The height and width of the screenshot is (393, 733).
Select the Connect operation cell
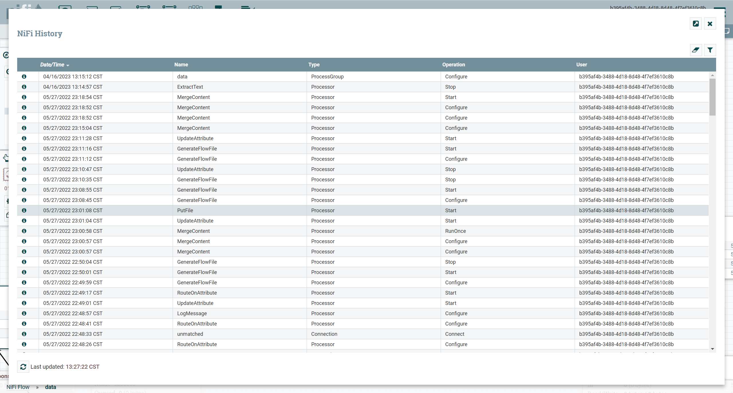[508, 334]
